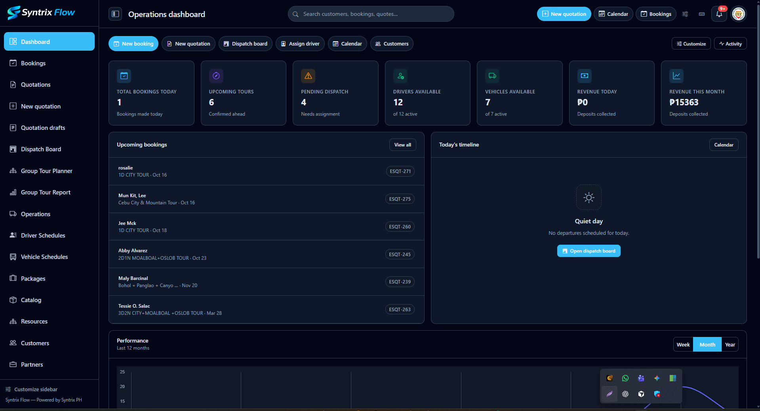Click Customize sidebar at the bottom
This screenshot has height=411, width=760.
32,389
